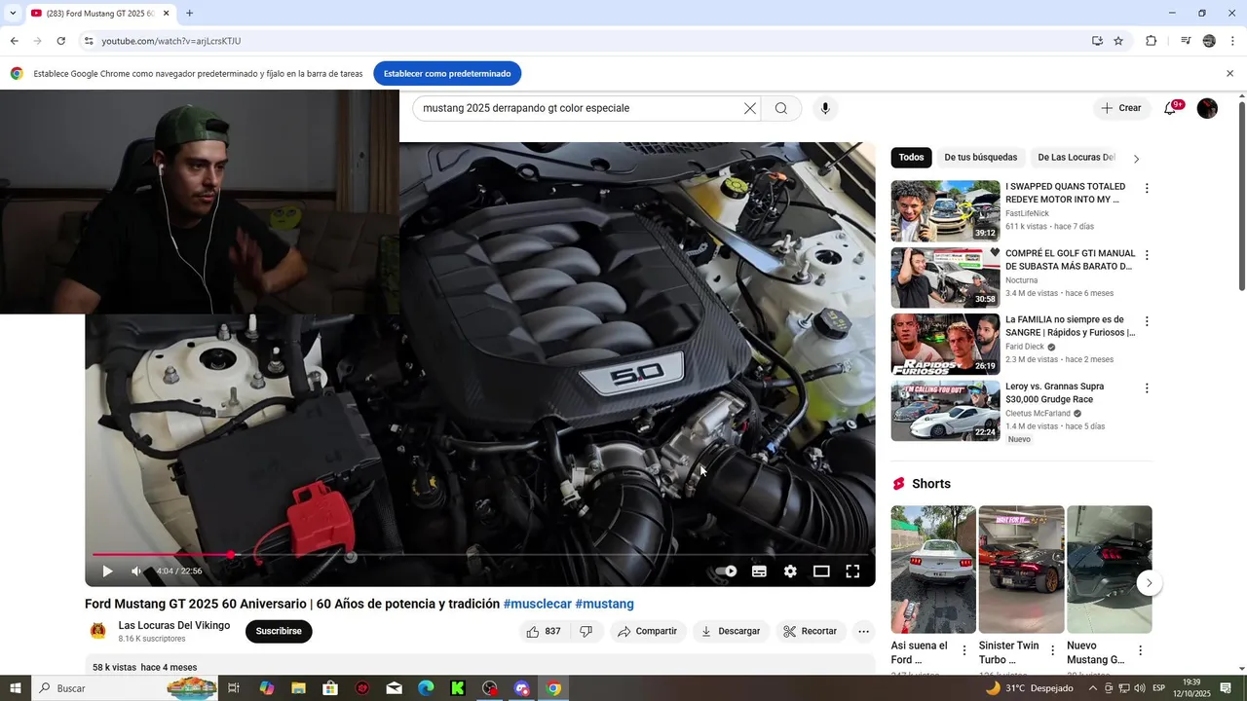Open options for Golf GTI video
Viewport: 1247px width, 701px height.
(x=1147, y=255)
